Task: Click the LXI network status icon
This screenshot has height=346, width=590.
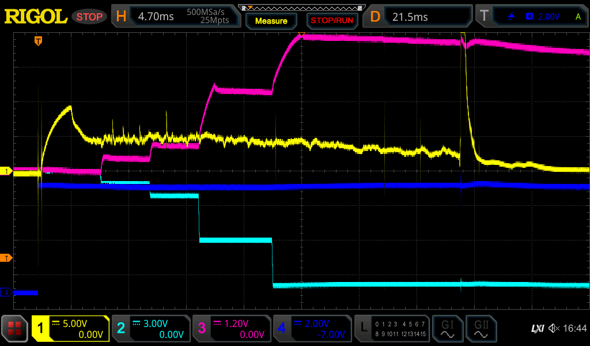Action: [x=537, y=329]
